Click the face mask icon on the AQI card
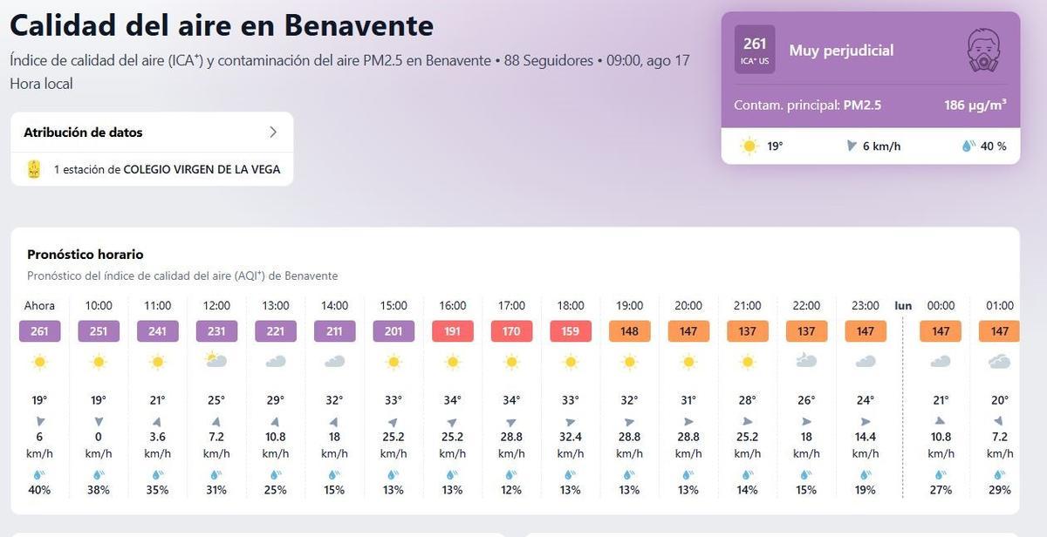This screenshot has width=1047, height=537. [983, 50]
